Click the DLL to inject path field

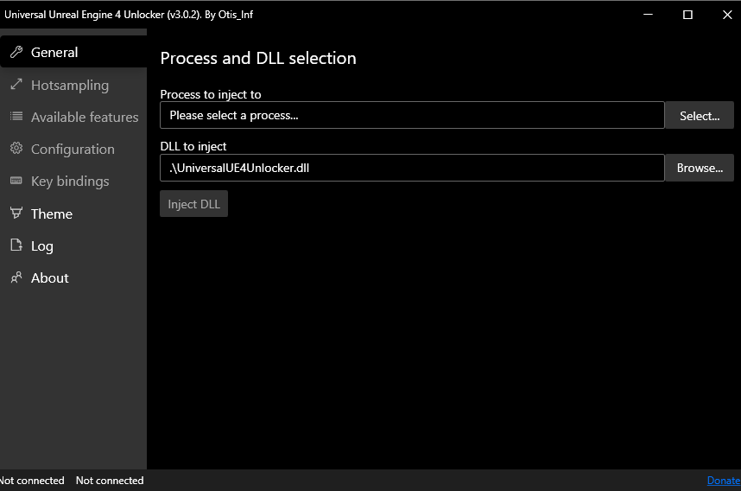click(412, 168)
